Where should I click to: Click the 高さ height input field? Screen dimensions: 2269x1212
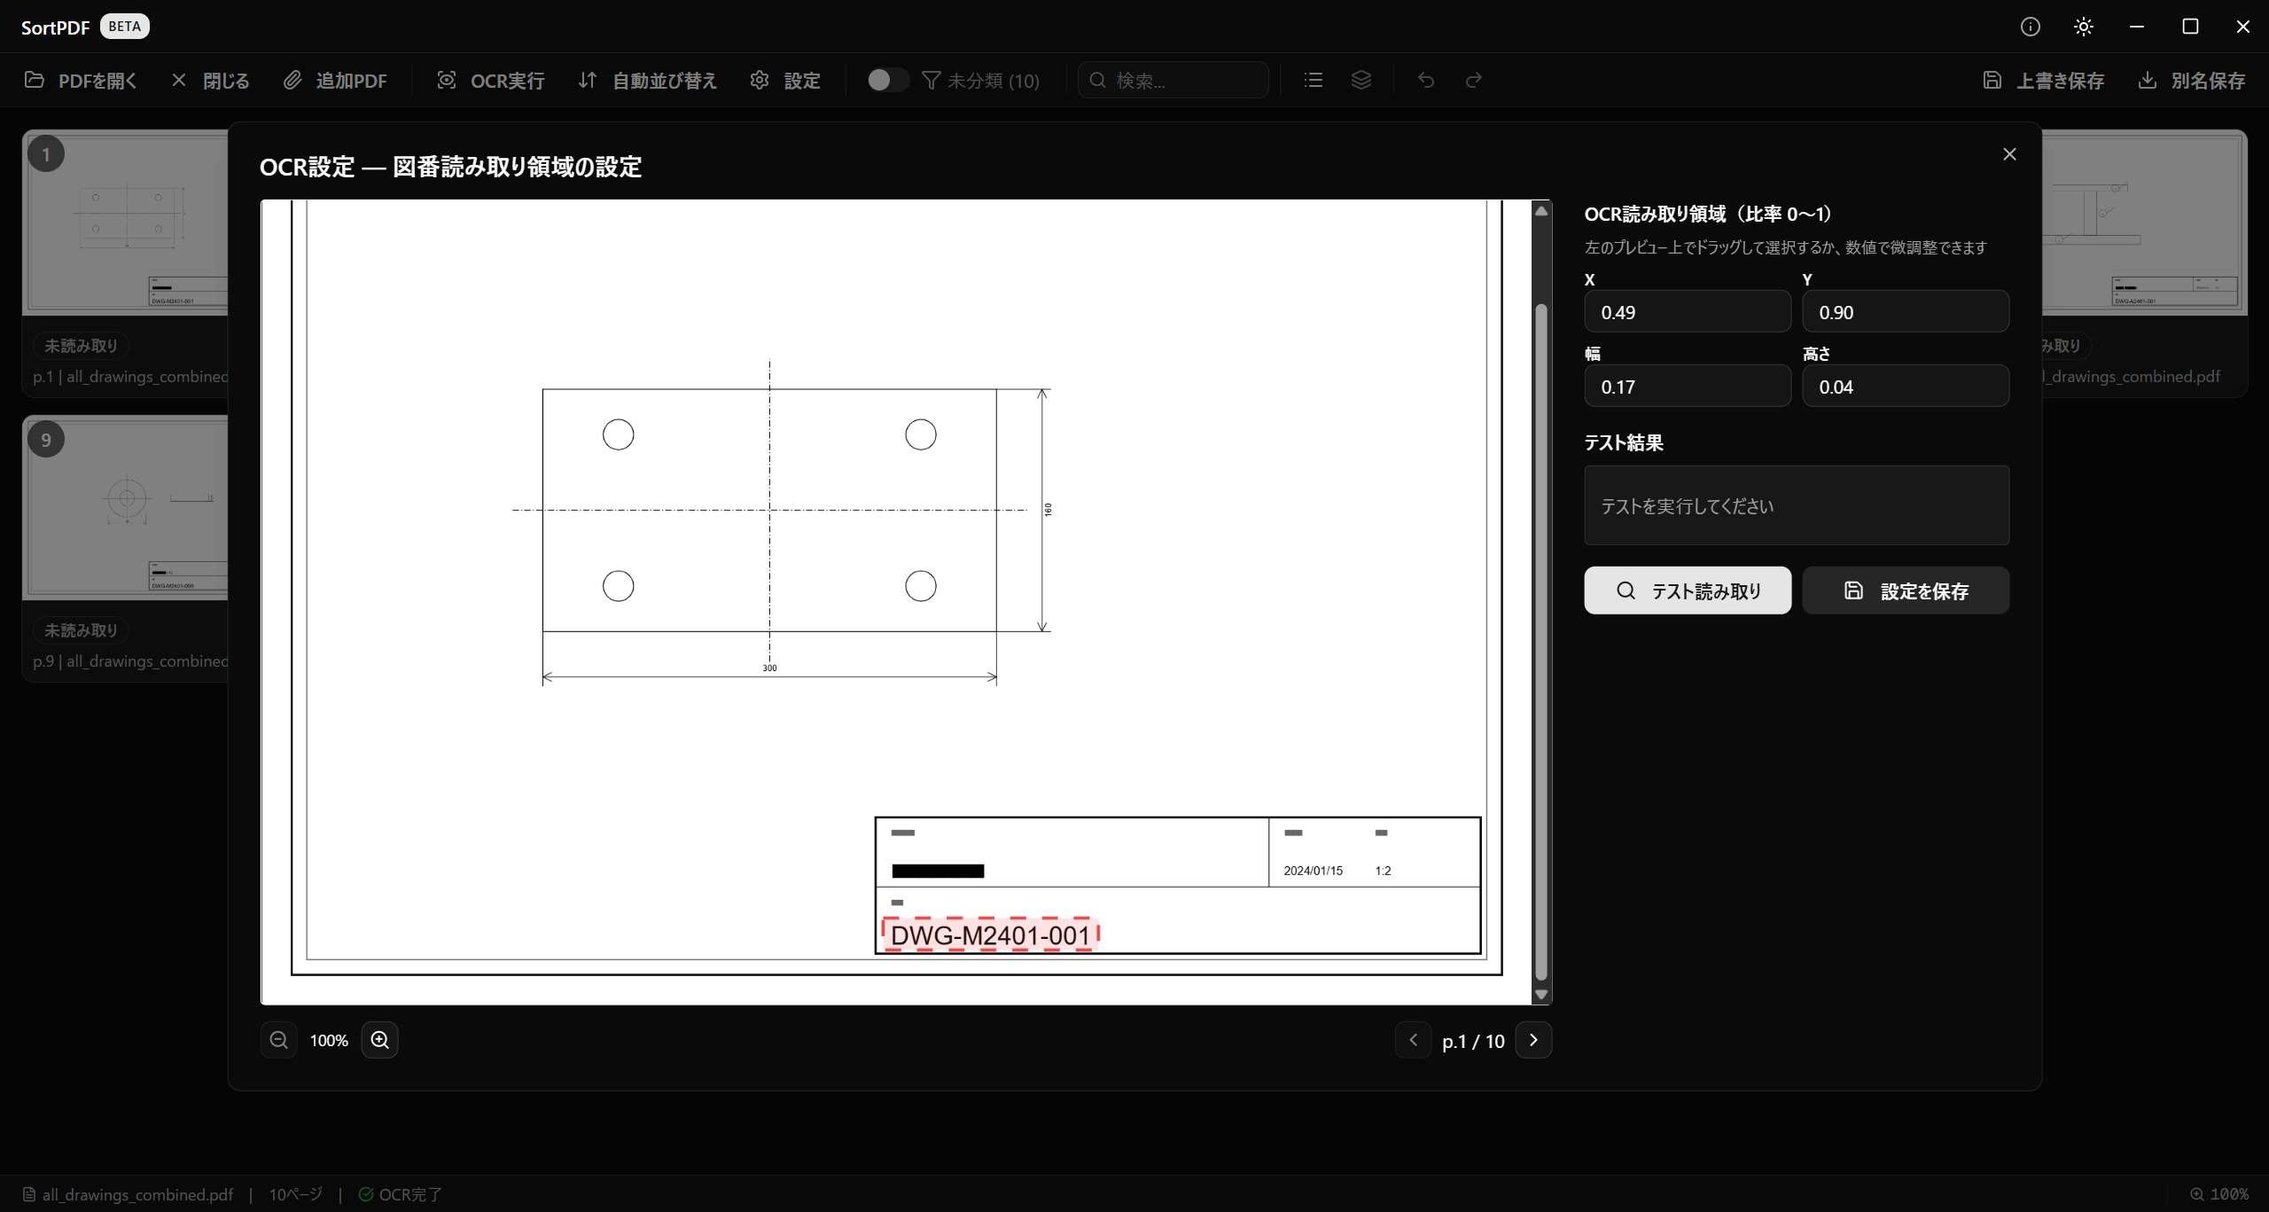coord(1906,387)
